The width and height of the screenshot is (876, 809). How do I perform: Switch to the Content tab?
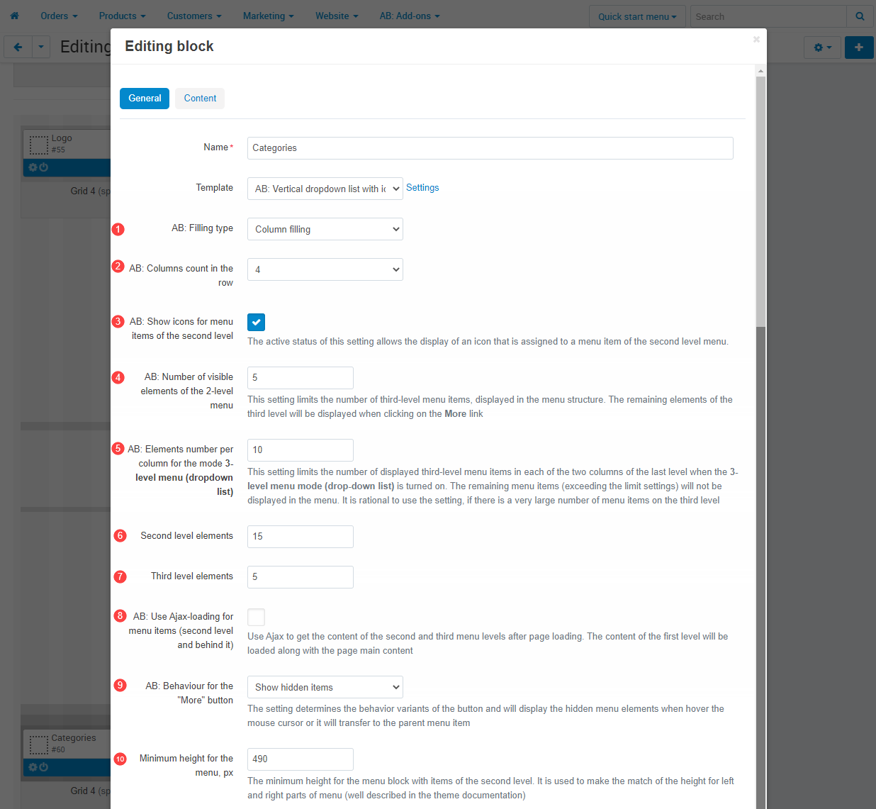(200, 99)
